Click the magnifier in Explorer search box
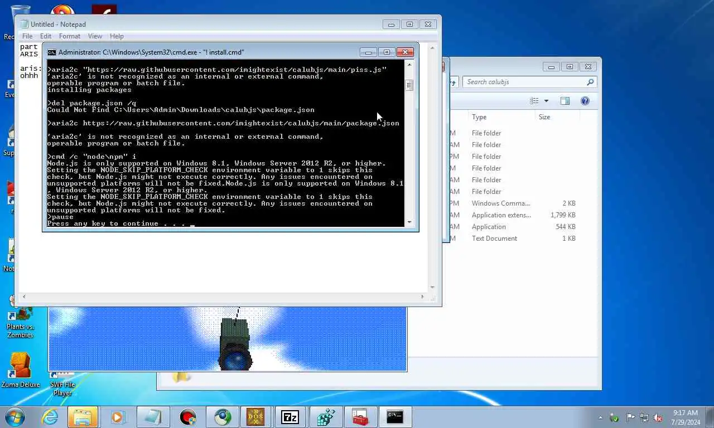This screenshot has width=714, height=428. 590,82
